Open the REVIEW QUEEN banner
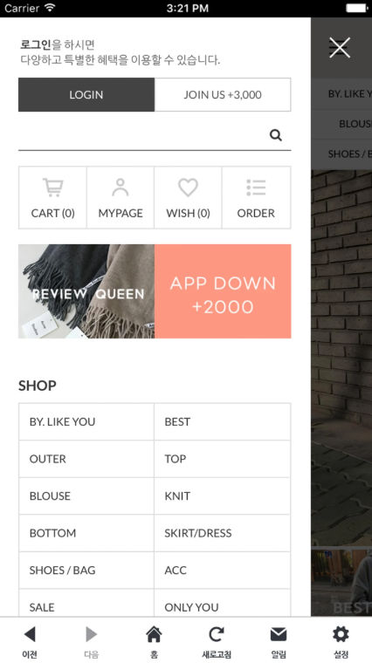 86,291
